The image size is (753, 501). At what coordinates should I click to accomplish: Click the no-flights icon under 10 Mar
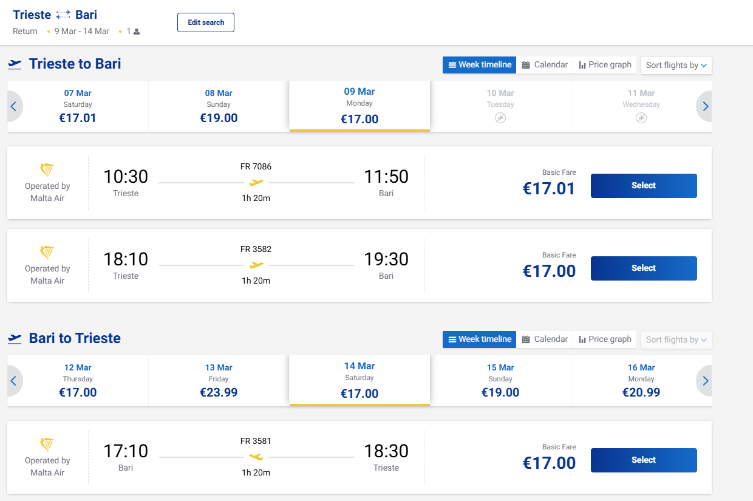(x=500, y=118)
